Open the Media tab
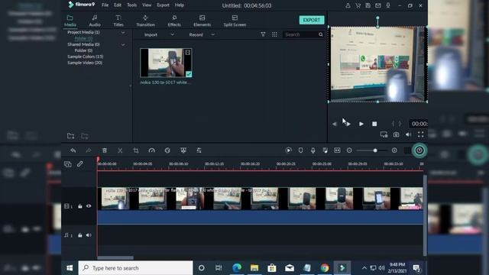Viewport: 489px width, 275px height. point(70,21)
